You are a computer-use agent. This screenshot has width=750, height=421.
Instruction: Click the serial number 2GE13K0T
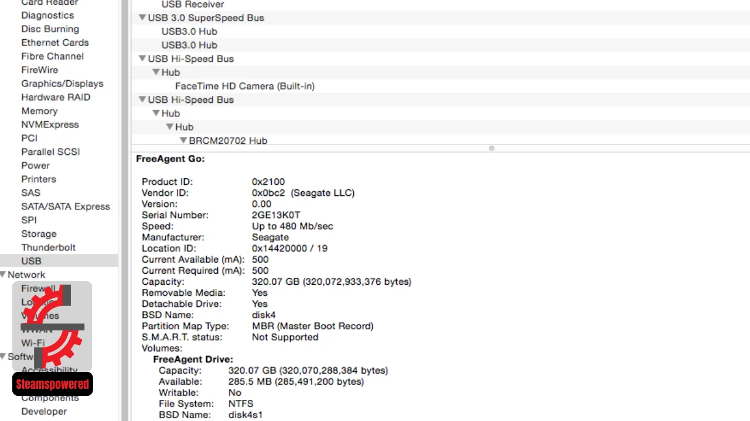pos(276,215)
